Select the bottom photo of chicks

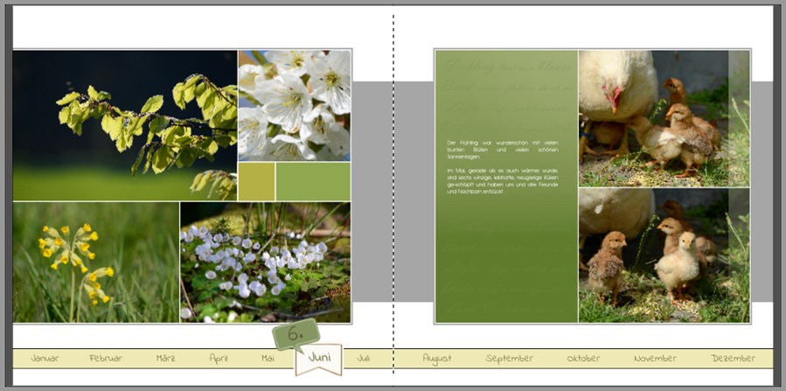pyautogui.click(x=664, y=255)
